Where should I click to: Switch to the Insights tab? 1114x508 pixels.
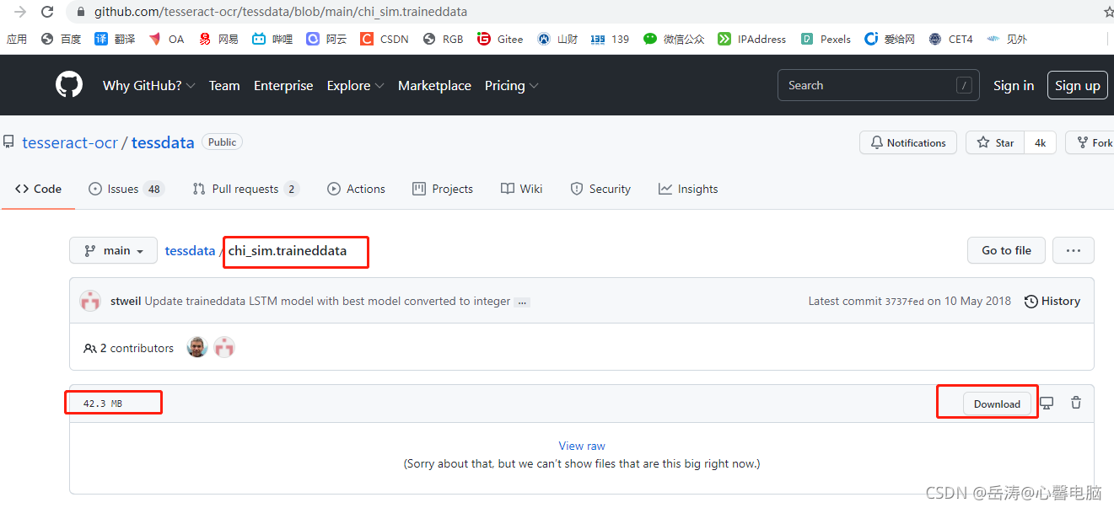(x=688, y=189)
